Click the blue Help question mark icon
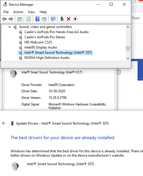The width and height of the screenshot is (143, 176). click(x=37, y=19)
